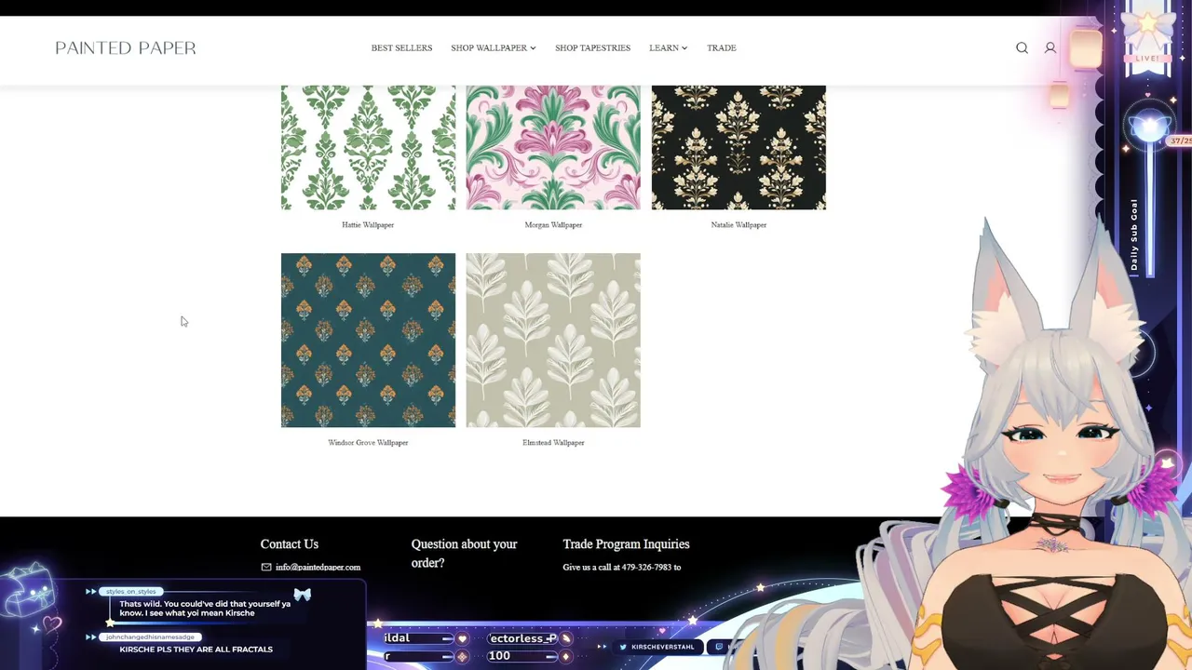Viewport: 1192px width, 670px height.
Task: Open the Elmstead Wallpaper leaf pattern thumbnail
Action: (x=553, y=340)
